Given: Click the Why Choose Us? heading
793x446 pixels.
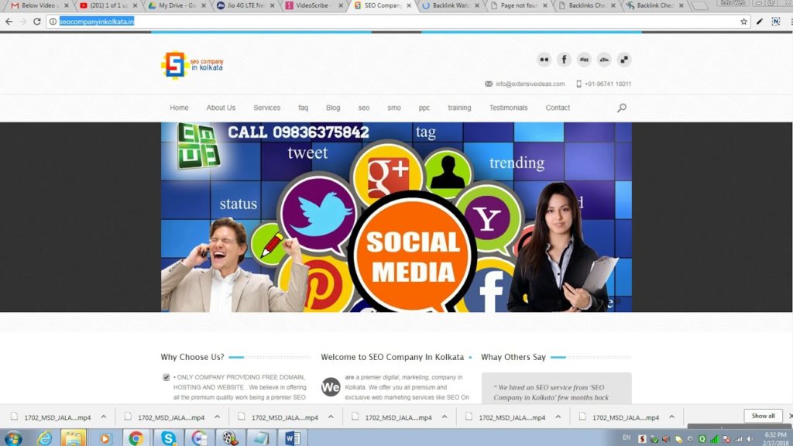Looking at the screenshot, I should click(x=192, y=357).
